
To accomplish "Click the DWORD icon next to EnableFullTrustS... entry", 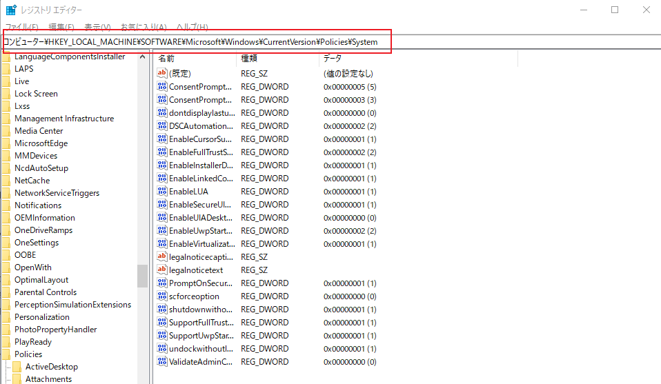I will point(162,152).
